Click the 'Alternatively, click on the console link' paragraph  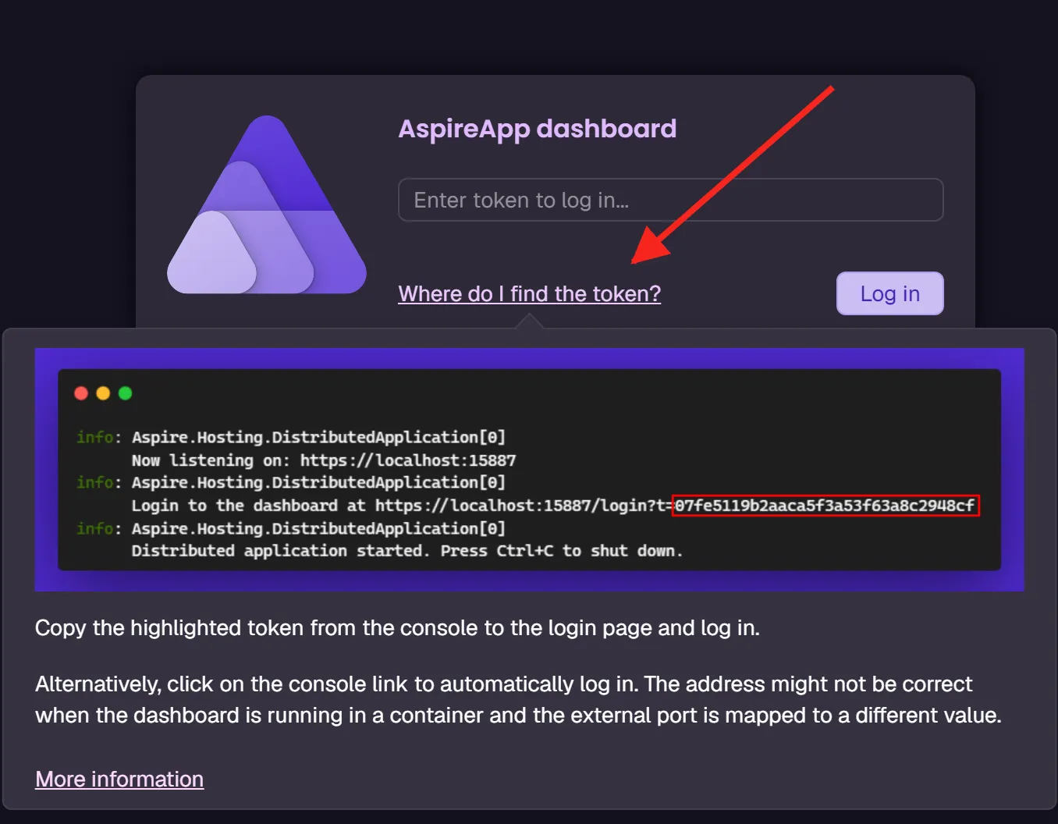pyautogui.click(x=518, y=699)
